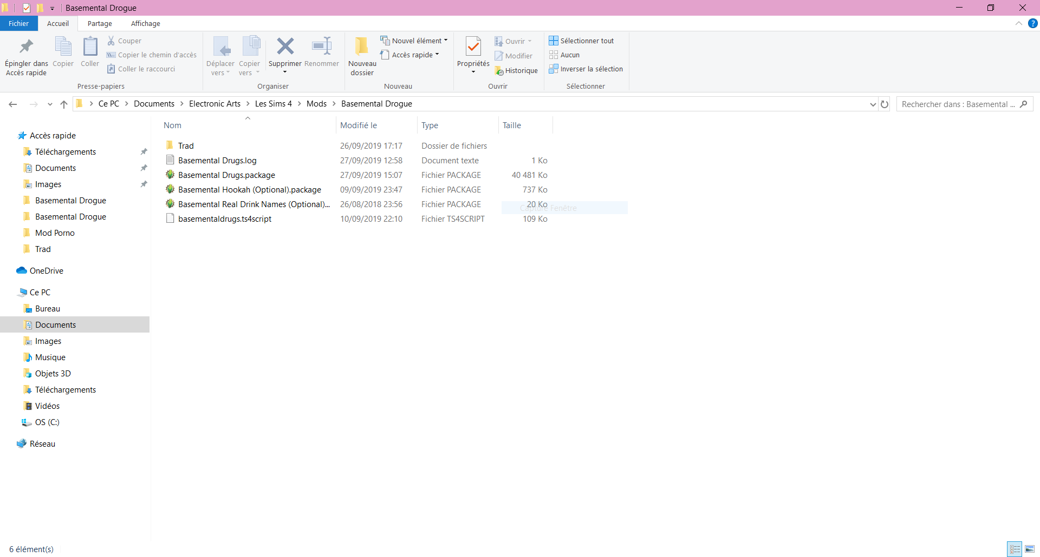Screen dimensions: 1040x557
Task: Click the Up one level arrow
Action: point(64,104)
